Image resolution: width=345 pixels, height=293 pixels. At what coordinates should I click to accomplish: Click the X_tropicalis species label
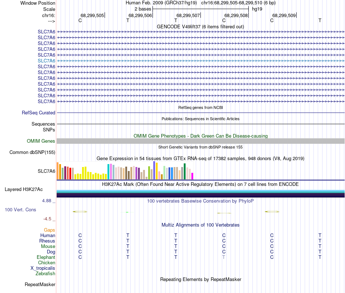coord(43,268)
